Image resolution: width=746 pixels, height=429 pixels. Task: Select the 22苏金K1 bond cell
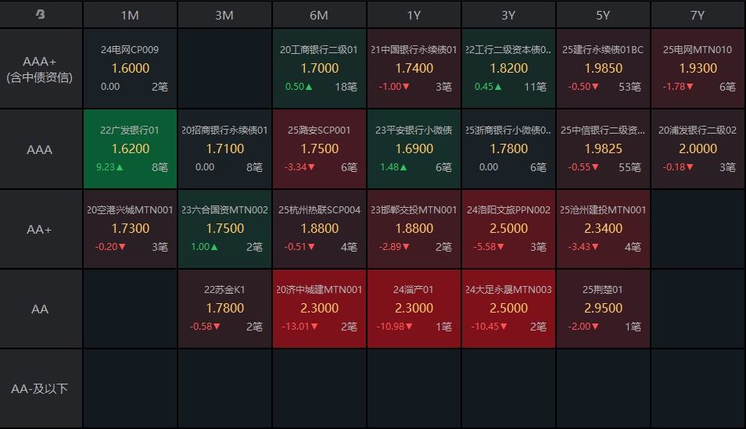(x=224, y=309)
